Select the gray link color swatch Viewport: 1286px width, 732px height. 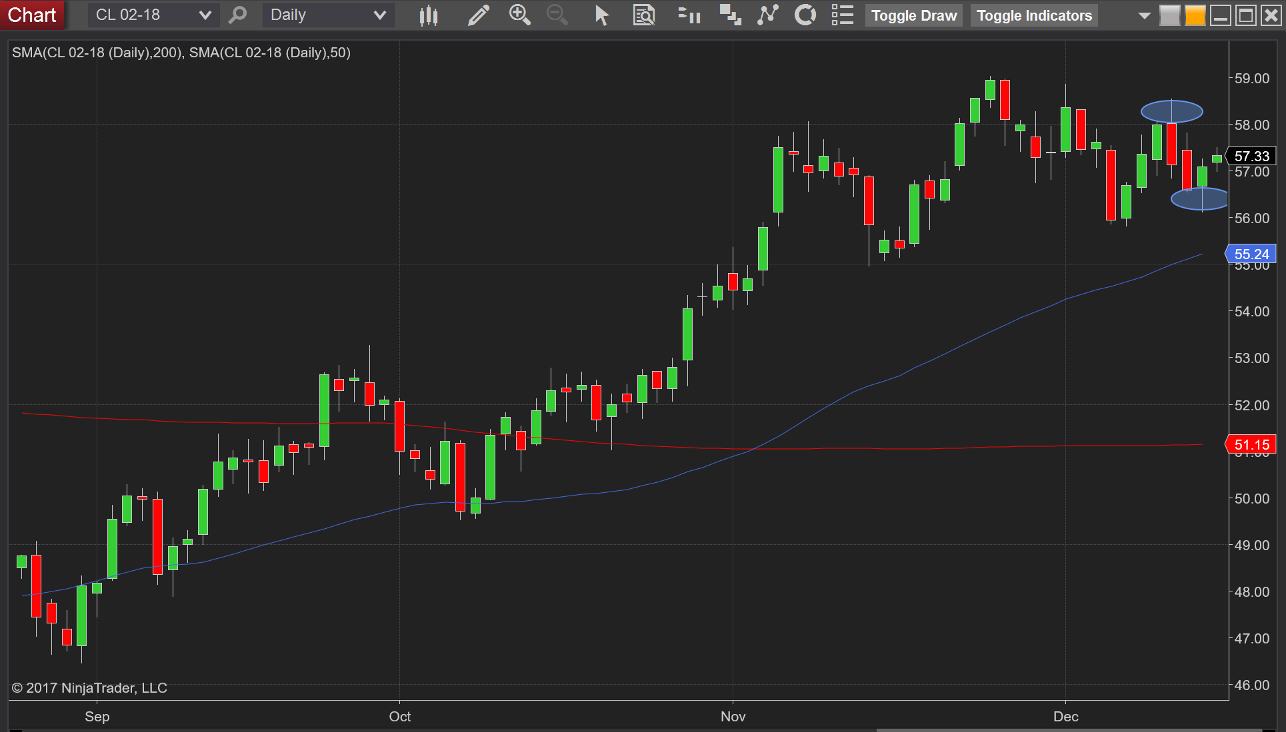[x=1169, y=15]
